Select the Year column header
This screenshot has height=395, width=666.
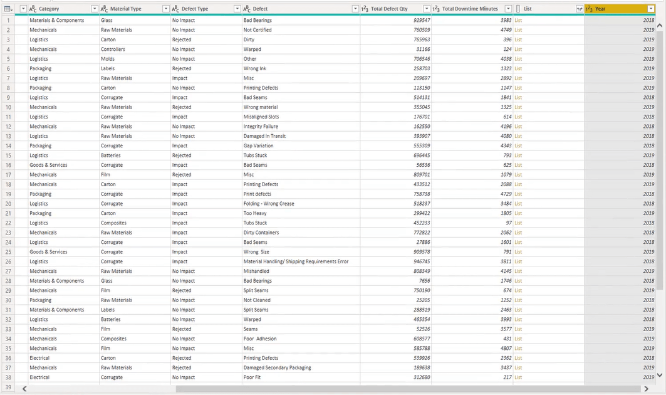tap(620, 9)
